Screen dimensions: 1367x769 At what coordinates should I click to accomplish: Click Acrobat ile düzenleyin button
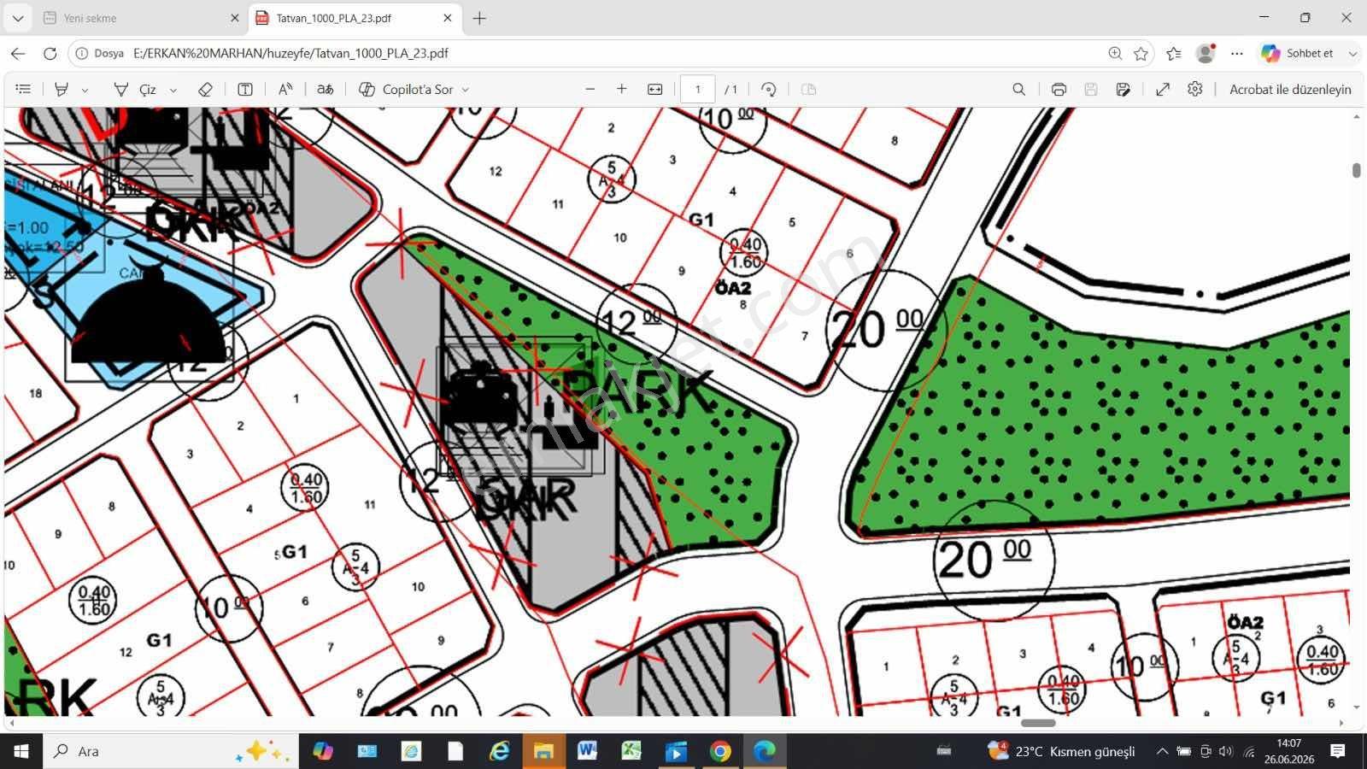point(1290,89)
